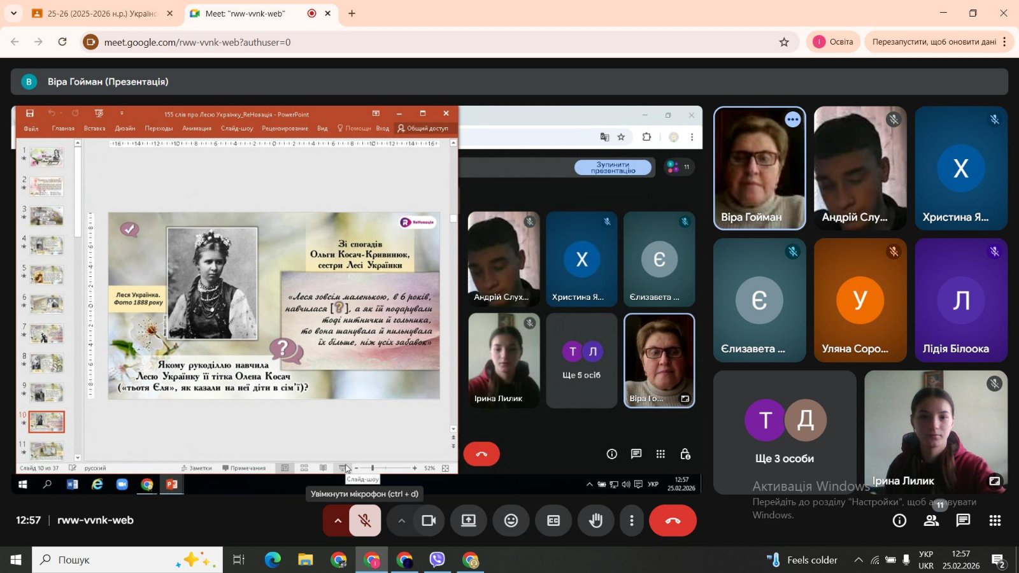1019x573 pixels.
Task: Click the Word icon on the shared taskbar
Action: 72,485
